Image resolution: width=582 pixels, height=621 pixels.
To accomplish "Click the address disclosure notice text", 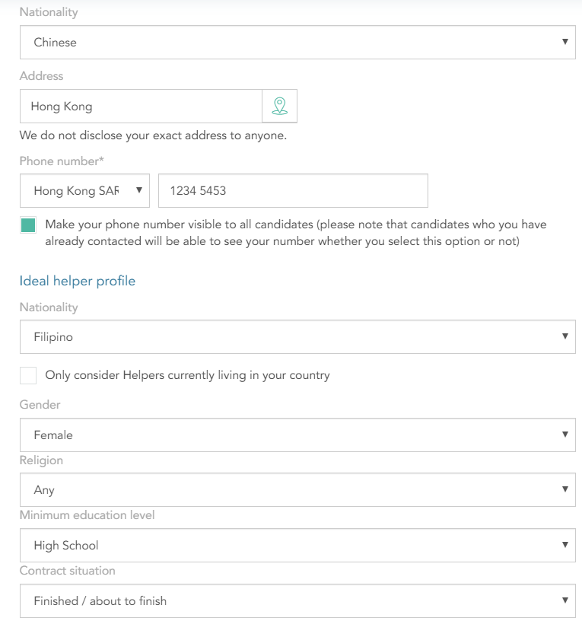I will (153, 135).
